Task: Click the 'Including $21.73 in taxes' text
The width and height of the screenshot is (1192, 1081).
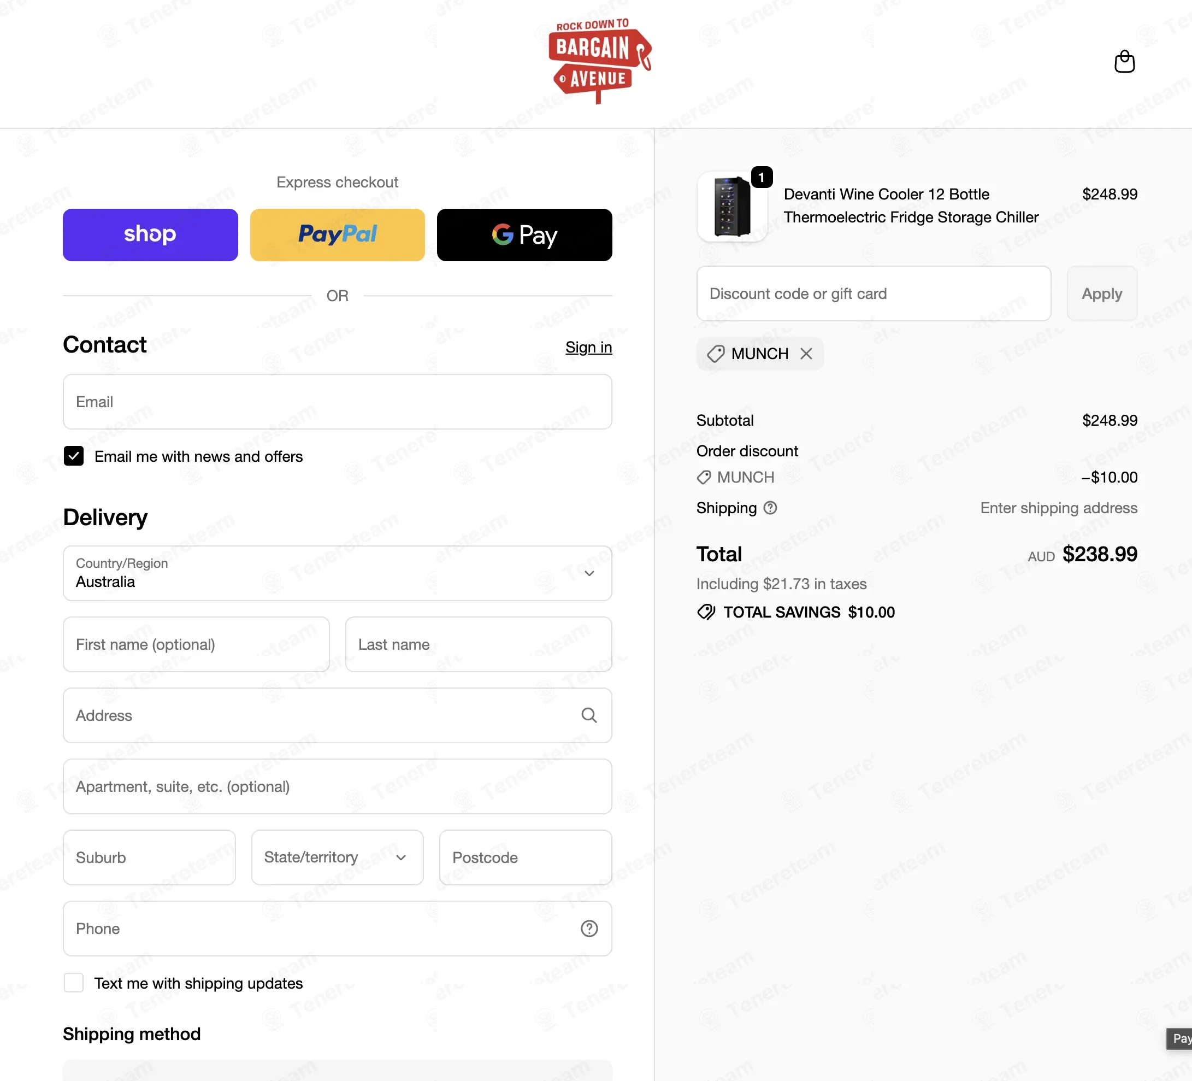Action: [x=781, y=584]
